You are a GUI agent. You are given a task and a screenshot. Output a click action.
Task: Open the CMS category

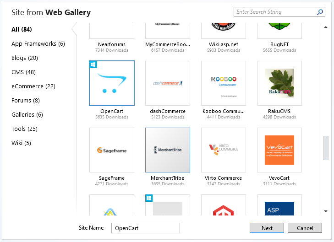pyautogui.click(x=23, y=72)
